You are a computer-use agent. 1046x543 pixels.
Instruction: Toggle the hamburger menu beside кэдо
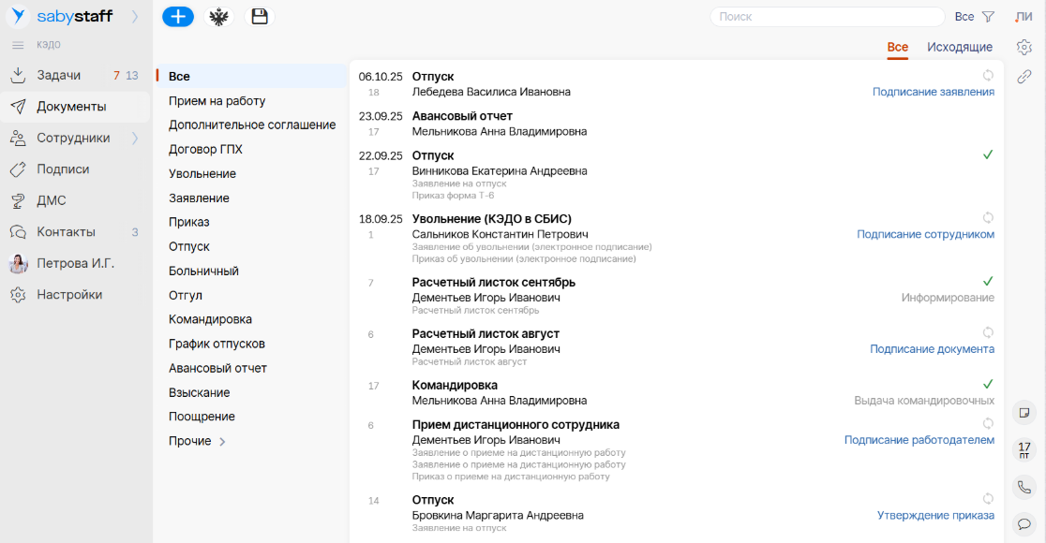pyautogui.click(x=18, y=45)
